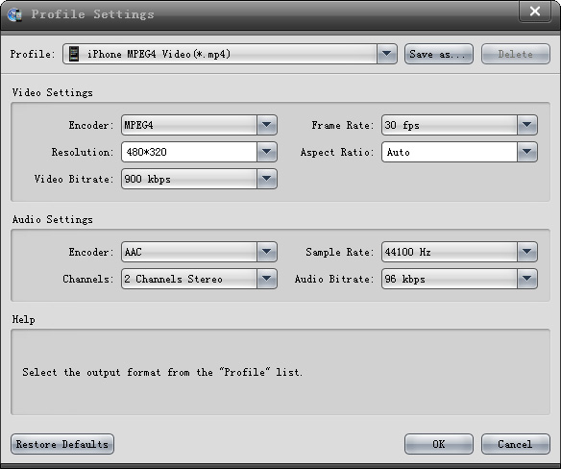The image size is (561, 469).
Task: Click the app icon in the title bar
Action: (14, 14)
